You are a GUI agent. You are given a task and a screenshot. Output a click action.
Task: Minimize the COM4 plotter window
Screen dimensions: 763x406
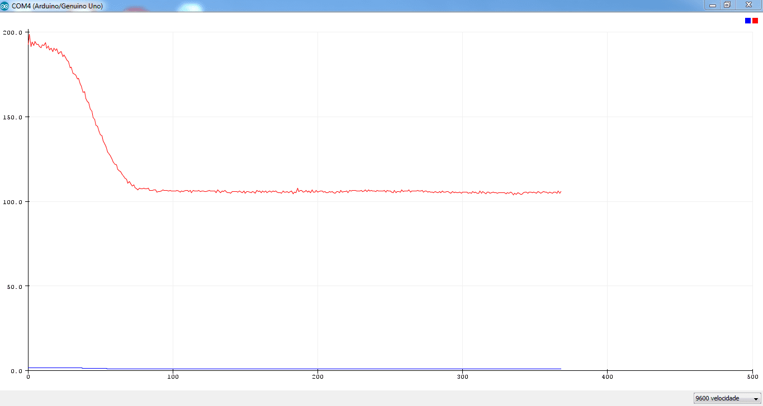713,4
